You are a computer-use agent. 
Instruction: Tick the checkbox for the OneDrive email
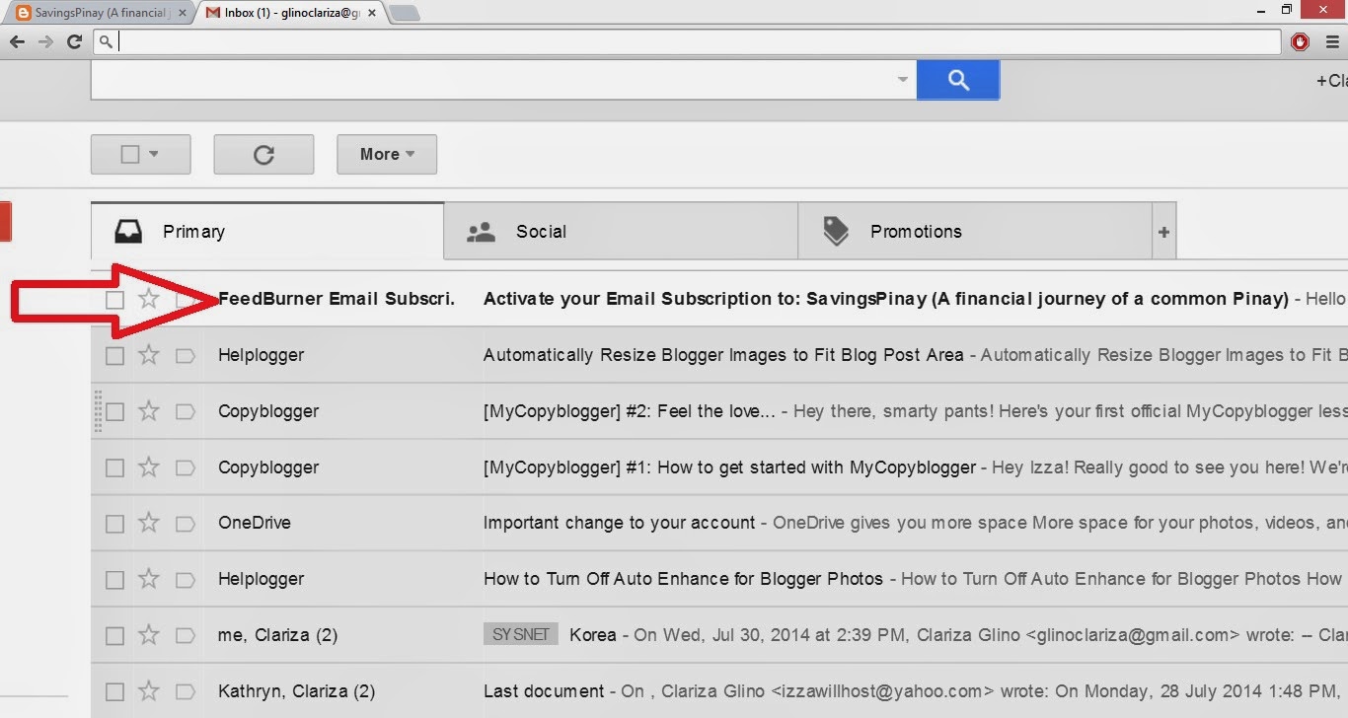click(x=115, y=523)
